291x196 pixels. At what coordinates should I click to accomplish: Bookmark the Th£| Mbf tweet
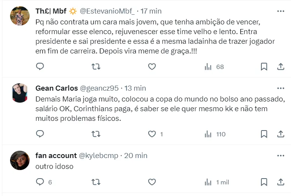coord(264,67)
